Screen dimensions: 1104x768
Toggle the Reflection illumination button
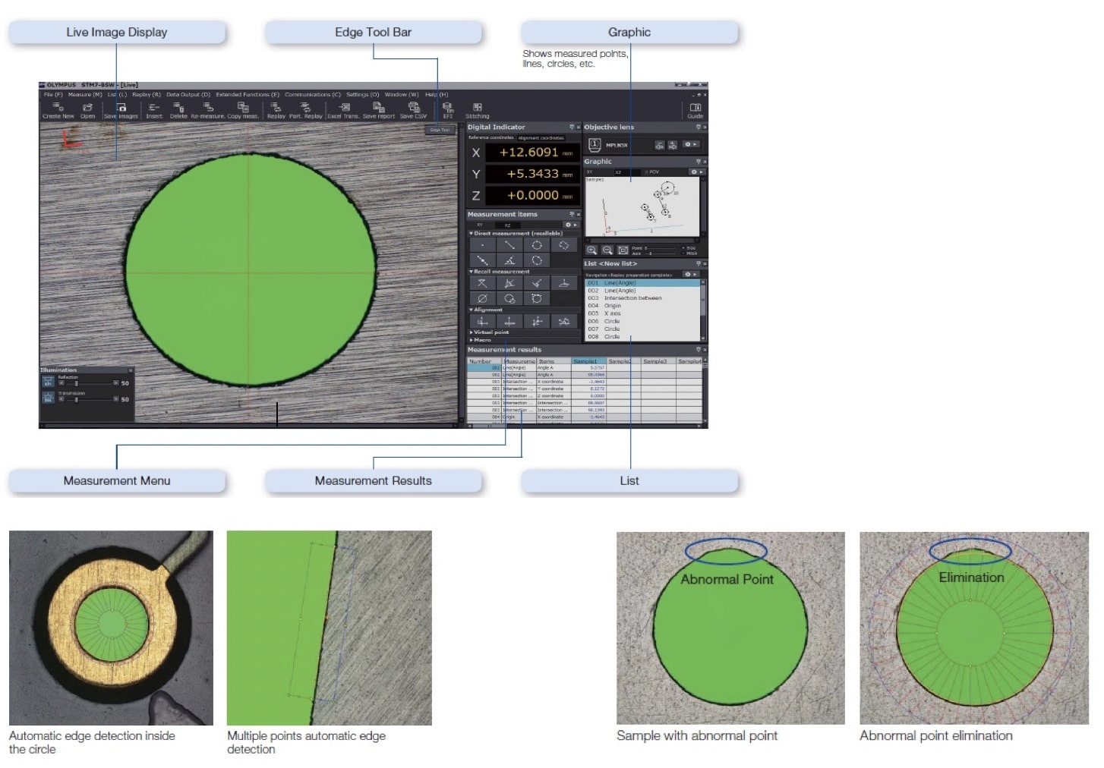pos(48,382)
